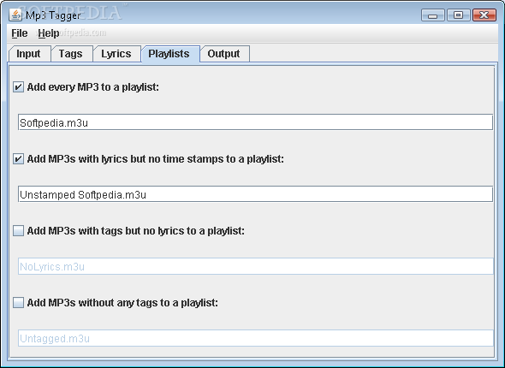Open the Help menu
The height and width of the screenshot is (368, 505).
49,33
